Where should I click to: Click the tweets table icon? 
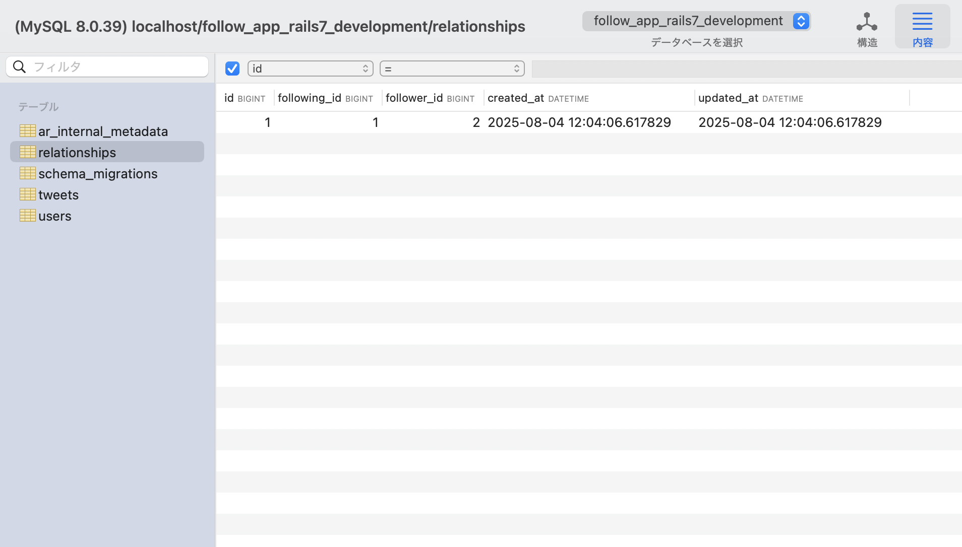(x=27, y=194)
